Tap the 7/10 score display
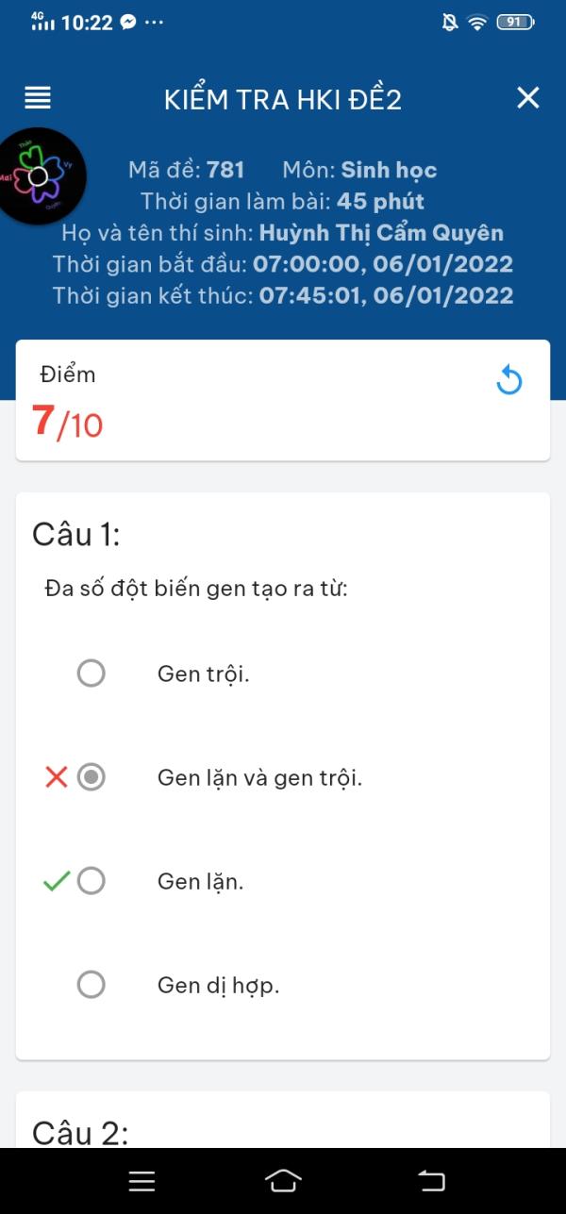This screenshot has width=566, height=1214. 67,423
